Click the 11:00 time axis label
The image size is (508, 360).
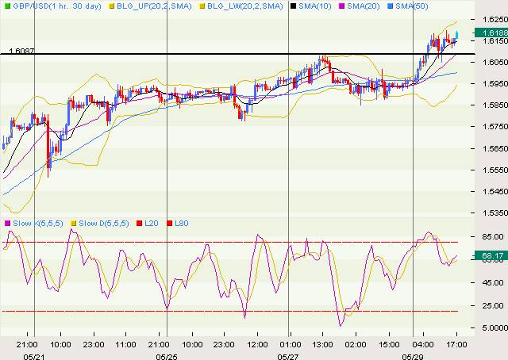tap(125, 344)
